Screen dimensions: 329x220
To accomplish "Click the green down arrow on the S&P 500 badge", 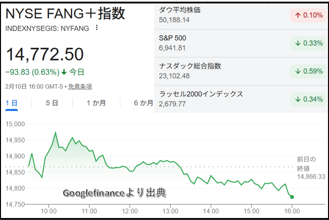I will pos(297,43).
